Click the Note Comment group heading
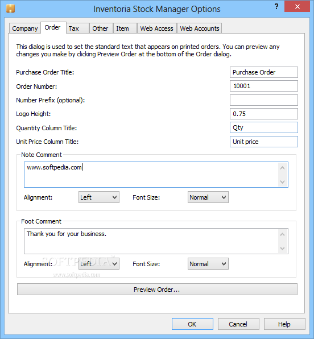Image resolution: width=314 pixels, height=339 pixels. pos(42,155)
